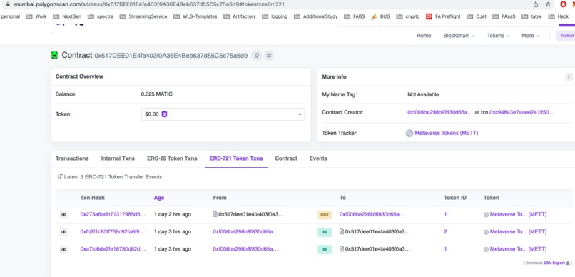Switch to the Events tab
Viewport: 575px width, 277px height.
coord(318,158)
